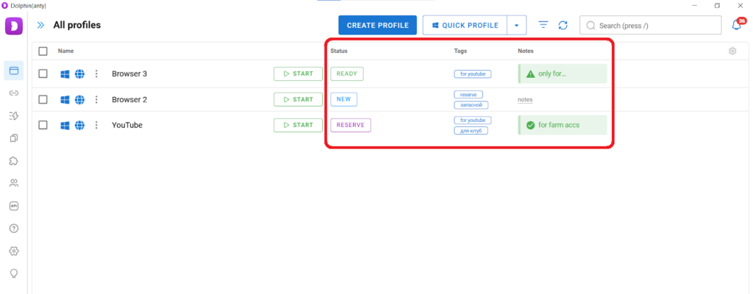Viewport: 753px width, 294px height.
Task: Open the notifications bell
Action: pyautogui.click(x=737, y=25)
